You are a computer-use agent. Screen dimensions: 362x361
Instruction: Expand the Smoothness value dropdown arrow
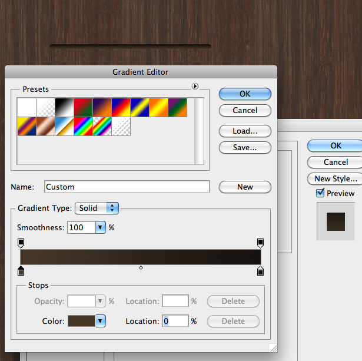point(101,227)
